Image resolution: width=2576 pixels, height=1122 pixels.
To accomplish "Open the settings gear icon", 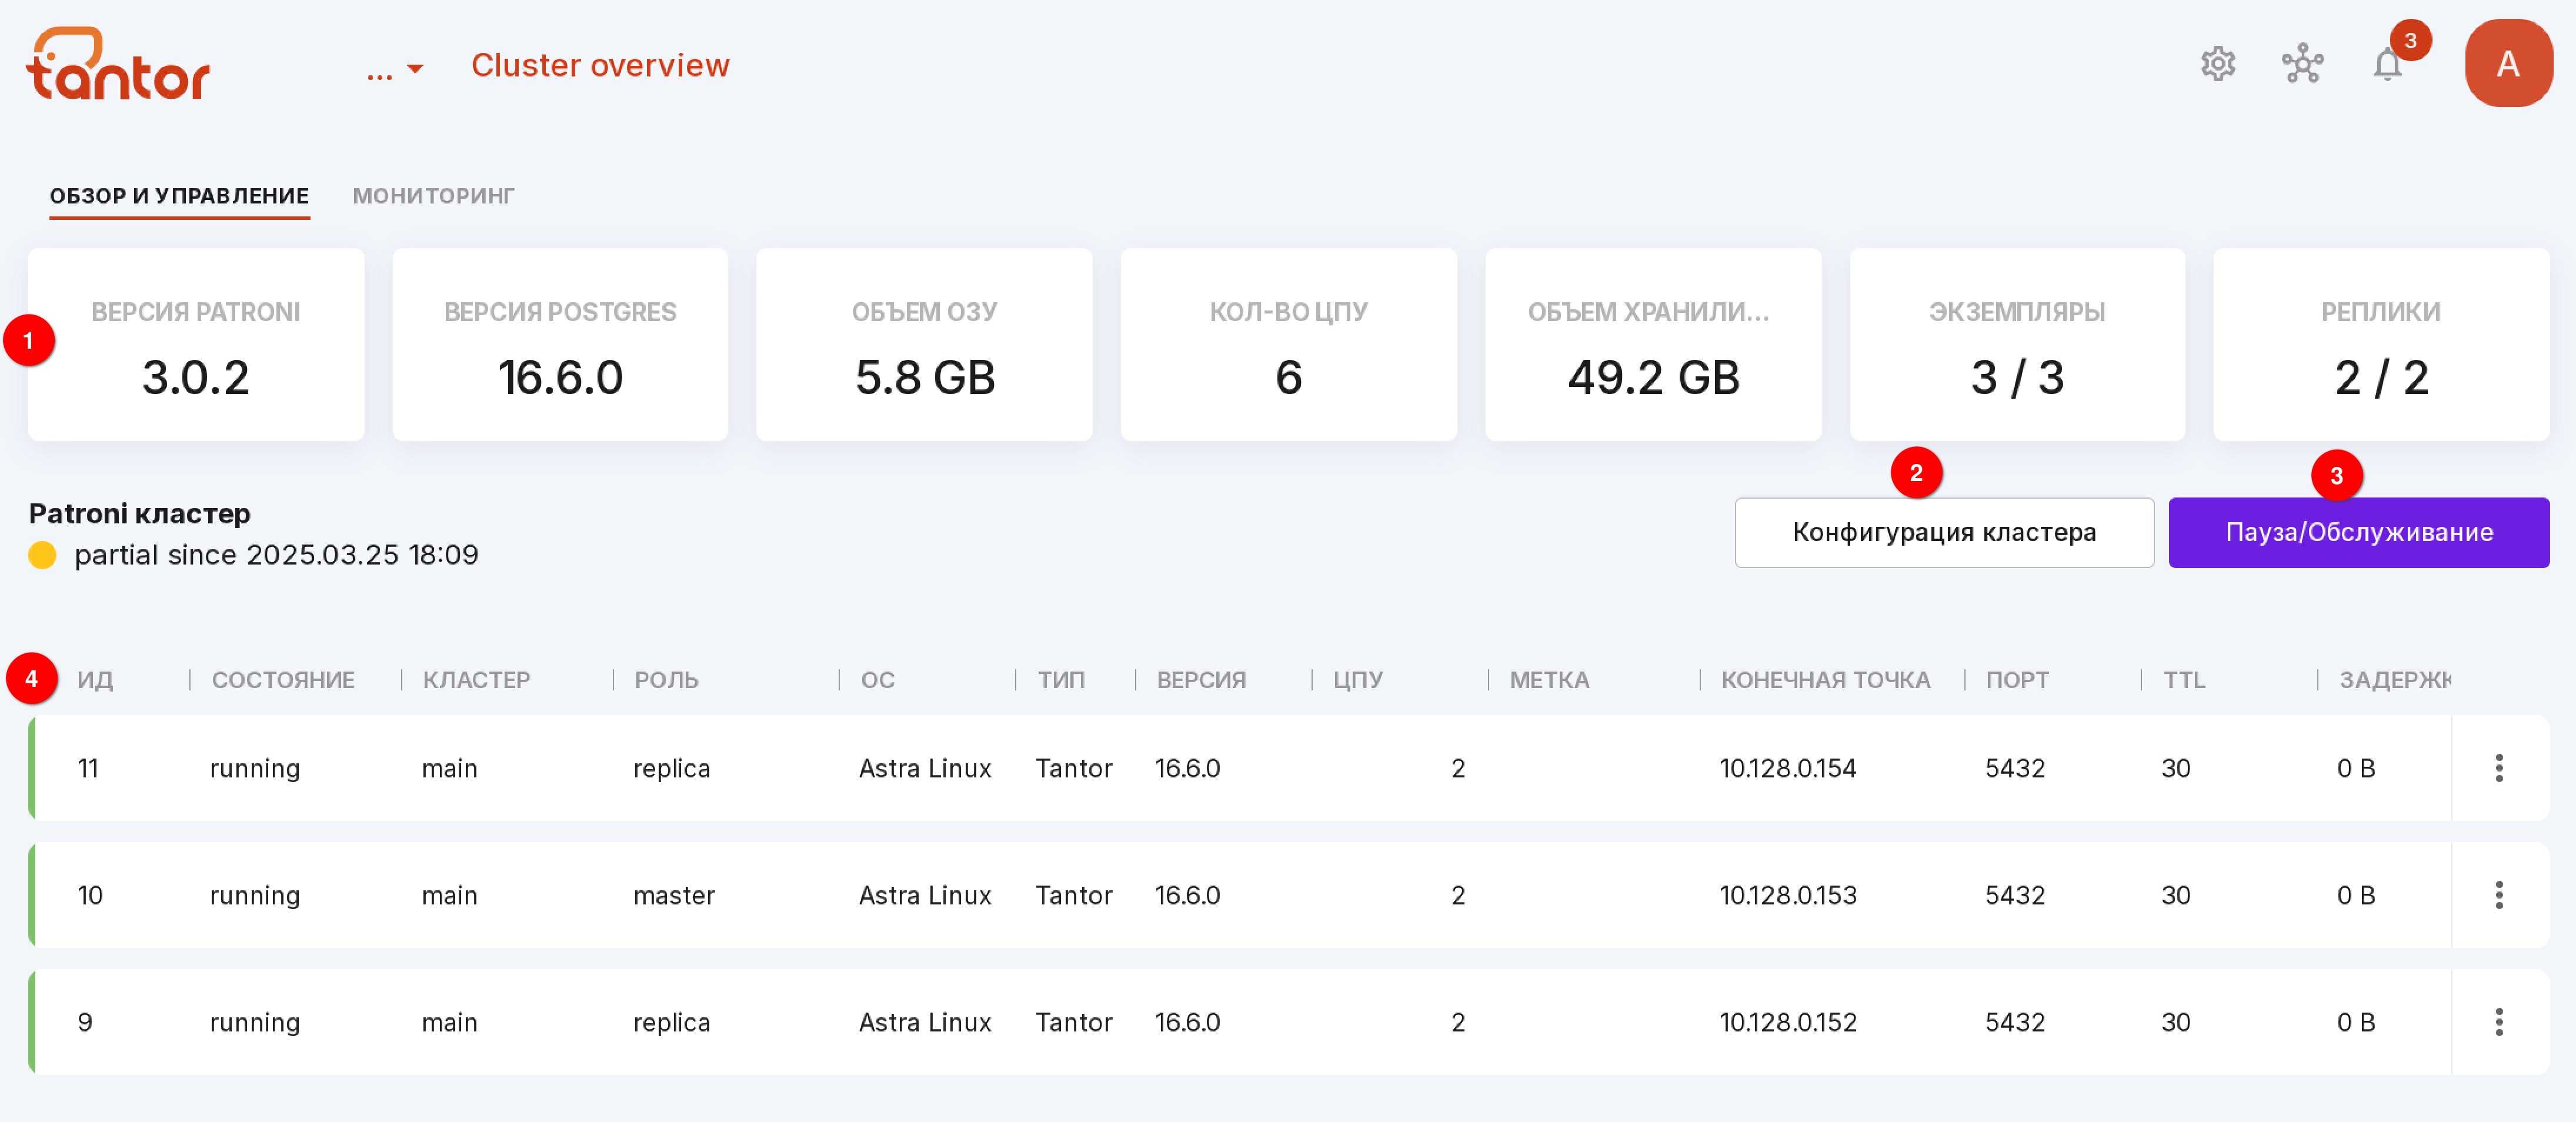I will [x=2218, y=64].
